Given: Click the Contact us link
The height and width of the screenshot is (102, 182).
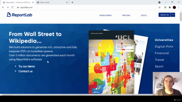Looking at the screenshot, I should tap(25, 71).
